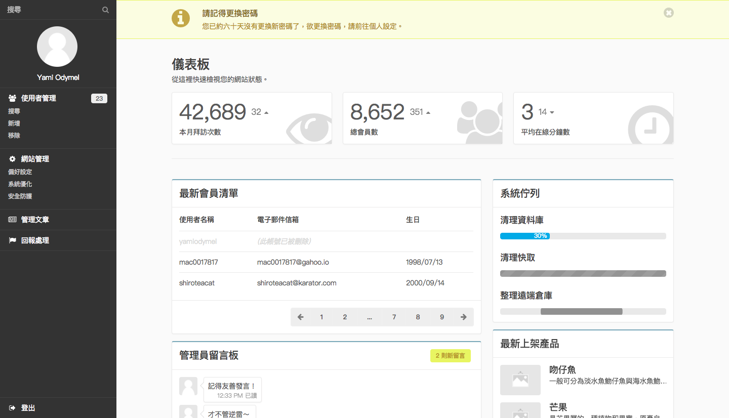The height and width of the screenshot is (418, 729).
Task: Click the 23 badge on 使用者管理
Action: pos(99,99)
